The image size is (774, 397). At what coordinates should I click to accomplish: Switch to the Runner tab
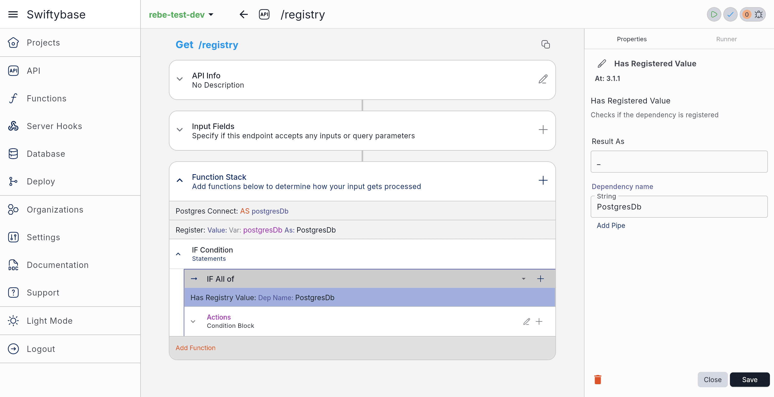click(726, 39)
